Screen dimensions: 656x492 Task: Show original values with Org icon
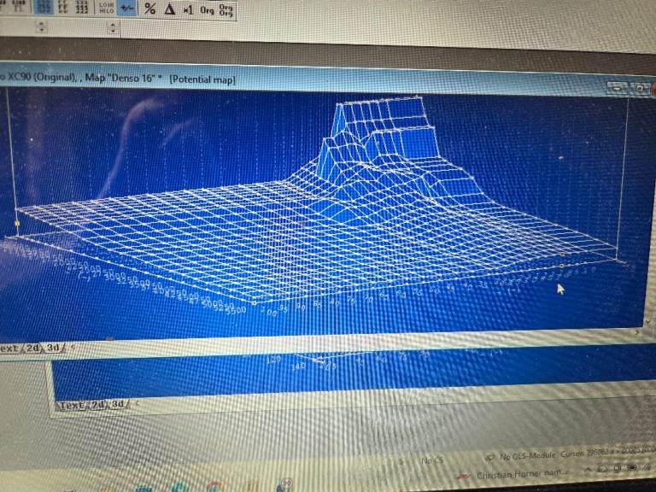pos(207,9)
